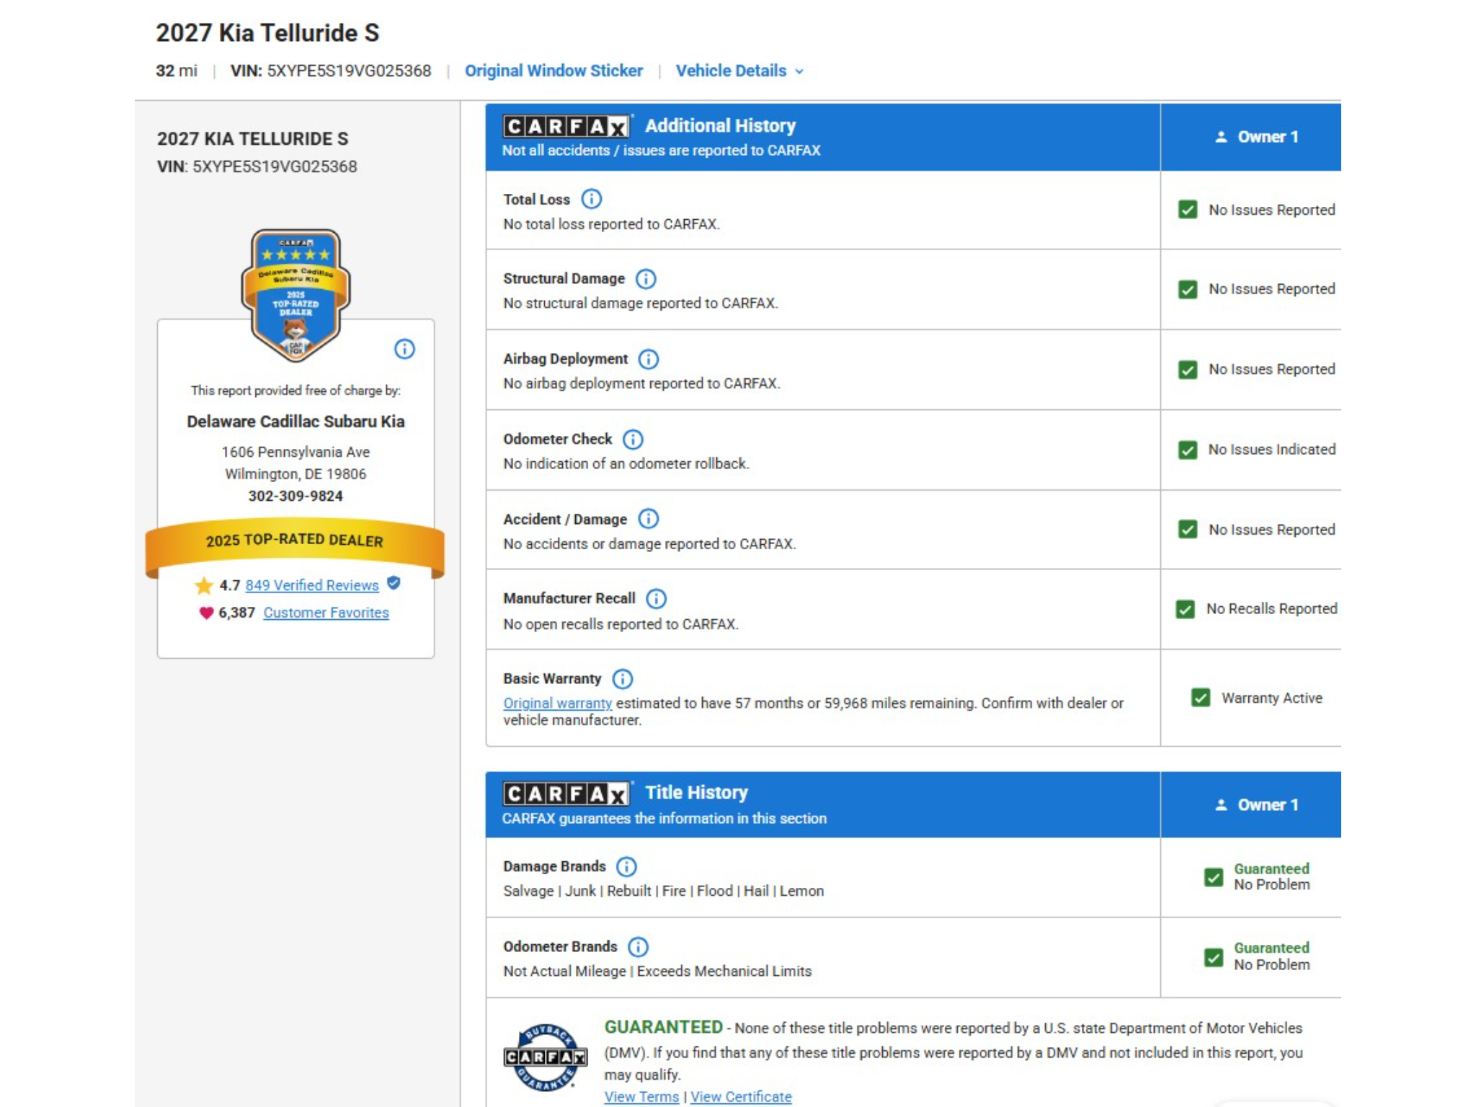
Task: Open the Accident / Damage info icon
Action: [x=649, y=519]
